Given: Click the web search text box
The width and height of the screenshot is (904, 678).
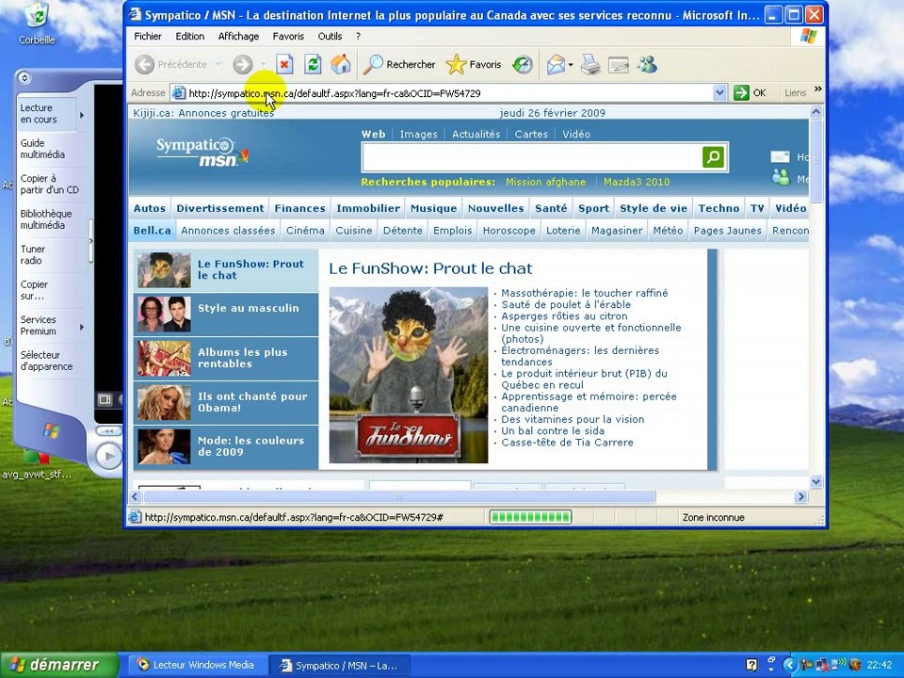Looking at the screenshot, I should tap(531, 157).
